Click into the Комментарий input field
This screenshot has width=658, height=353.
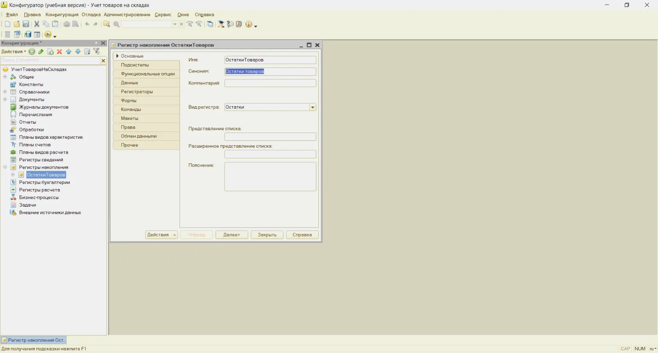pos(270,83)
